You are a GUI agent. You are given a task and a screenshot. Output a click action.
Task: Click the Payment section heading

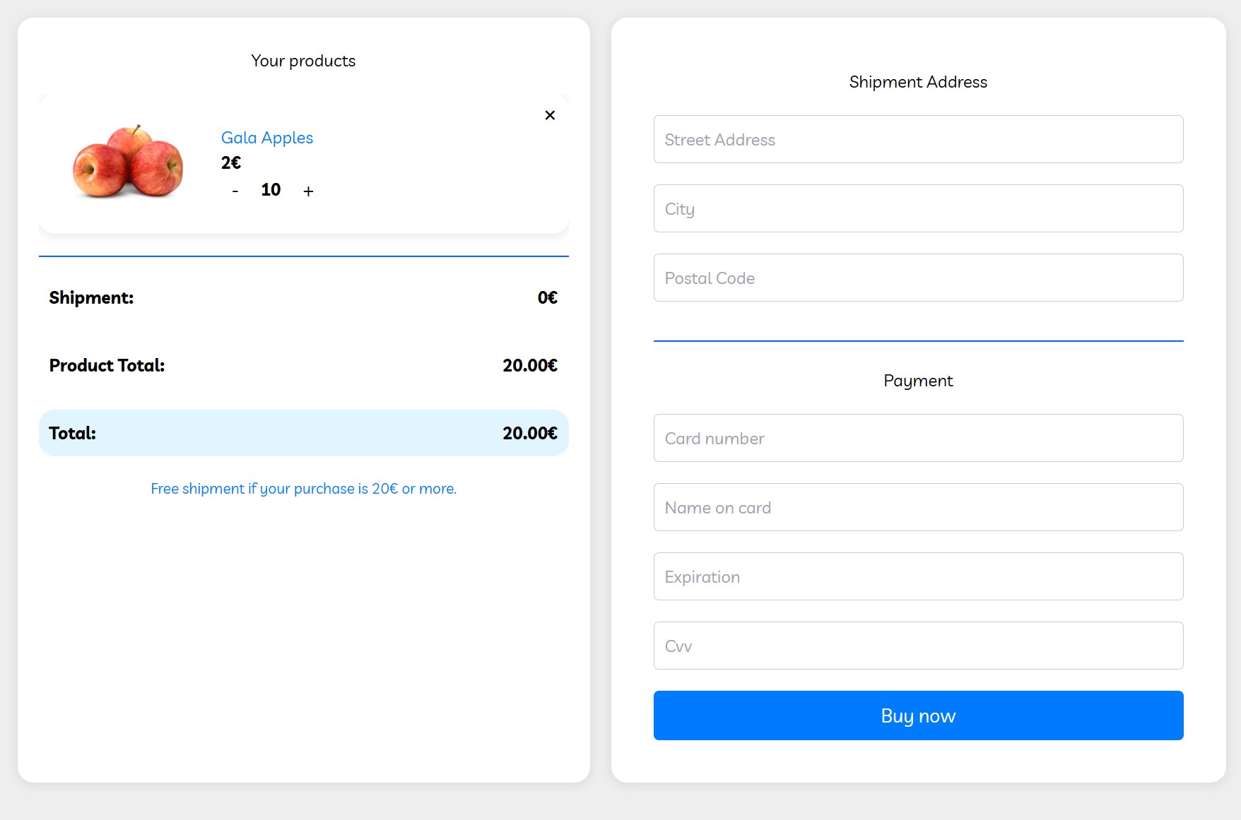(918, 381)
